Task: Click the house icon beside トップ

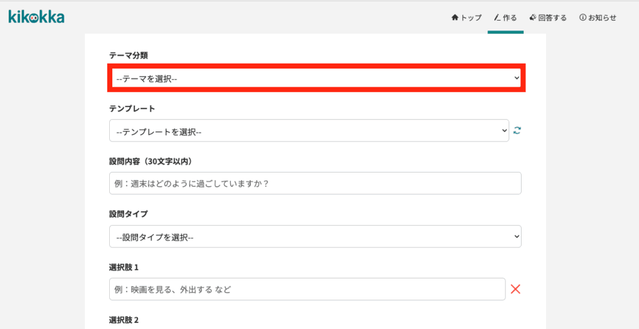Action: [x=455, y=17]
